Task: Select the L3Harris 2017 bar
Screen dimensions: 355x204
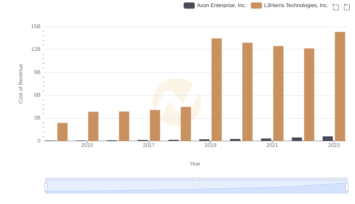Action: point(155,126)
